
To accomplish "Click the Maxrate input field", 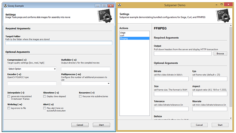I will pyautogui.click(x=210, y=109).
